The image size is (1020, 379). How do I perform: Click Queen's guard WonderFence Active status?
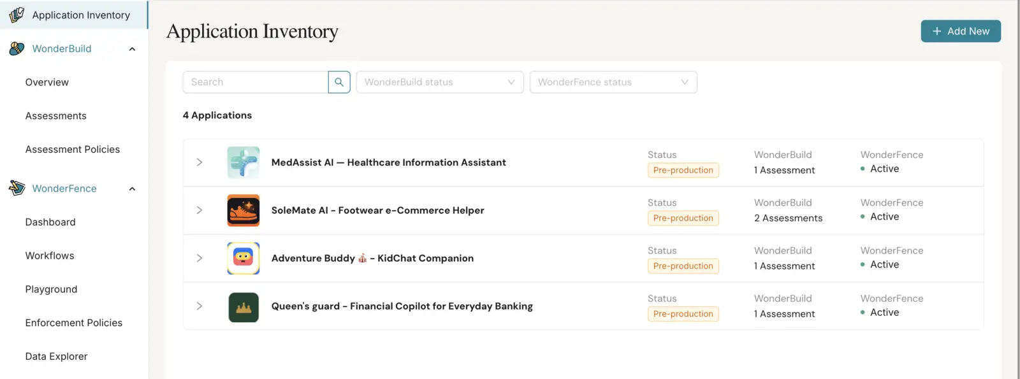coord(880,312)
